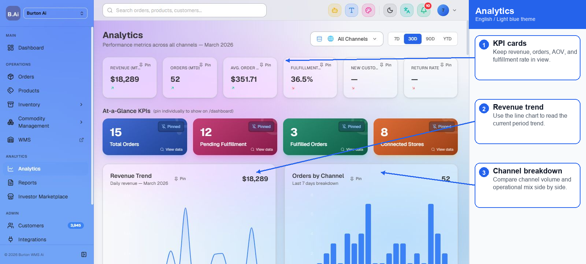The height and width of the screenshot is (264, 586).
Task: Open the typography settings T icon
Action: point(352,10)
